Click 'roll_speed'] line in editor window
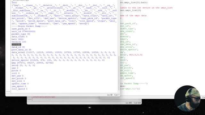This screenshot has width=205, height=115. point(127,78)
